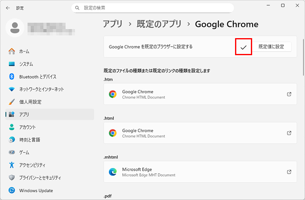The image size is (305, 200).
Task: Open Bluetooth とデバイス settings
Action: (x=37, y=77)
